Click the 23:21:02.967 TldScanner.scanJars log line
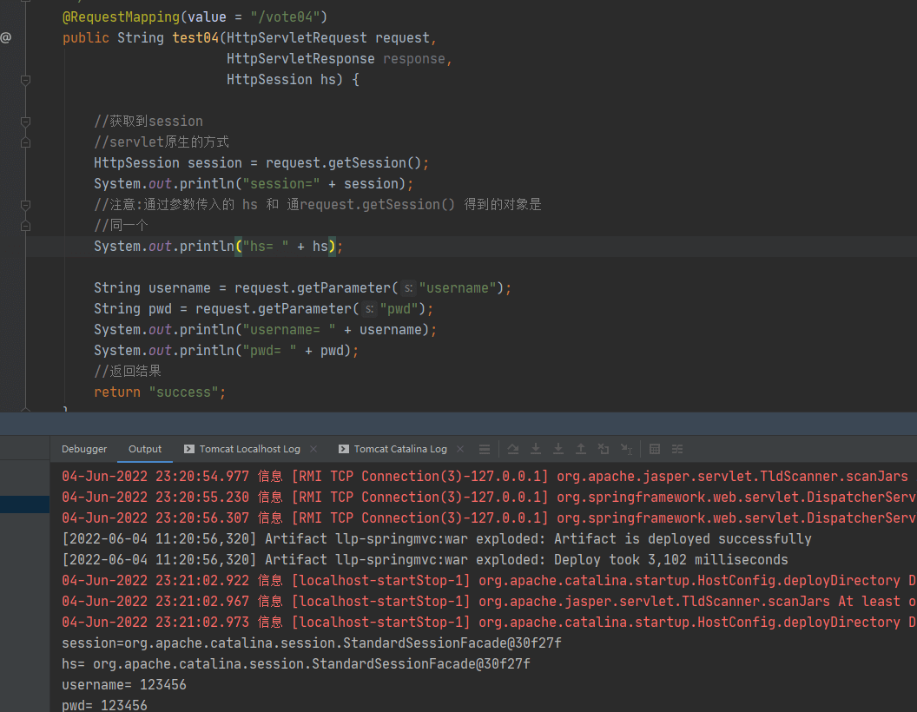 coord(489,602)
